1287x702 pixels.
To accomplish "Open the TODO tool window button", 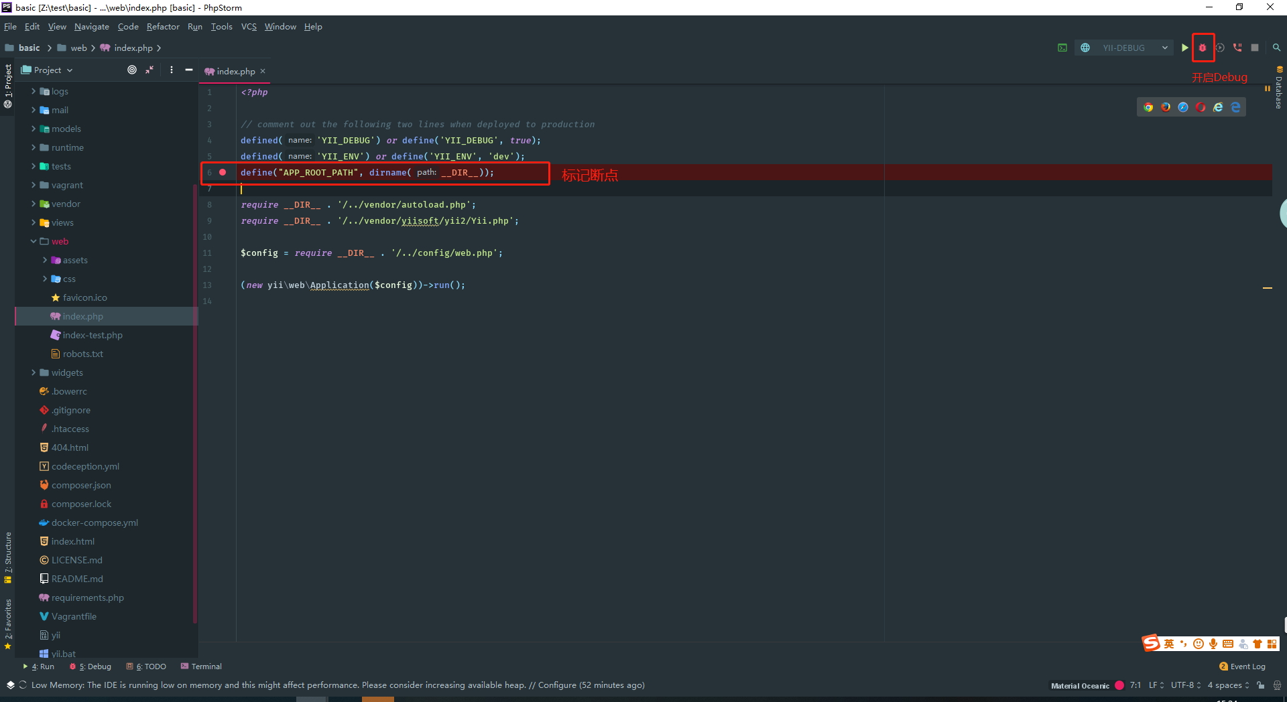I will coord(146,666).
